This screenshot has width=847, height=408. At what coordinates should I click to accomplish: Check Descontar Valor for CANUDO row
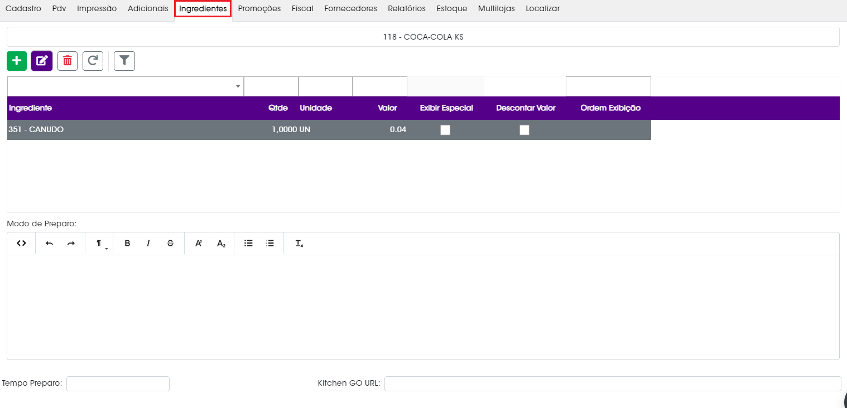(524, 130)
